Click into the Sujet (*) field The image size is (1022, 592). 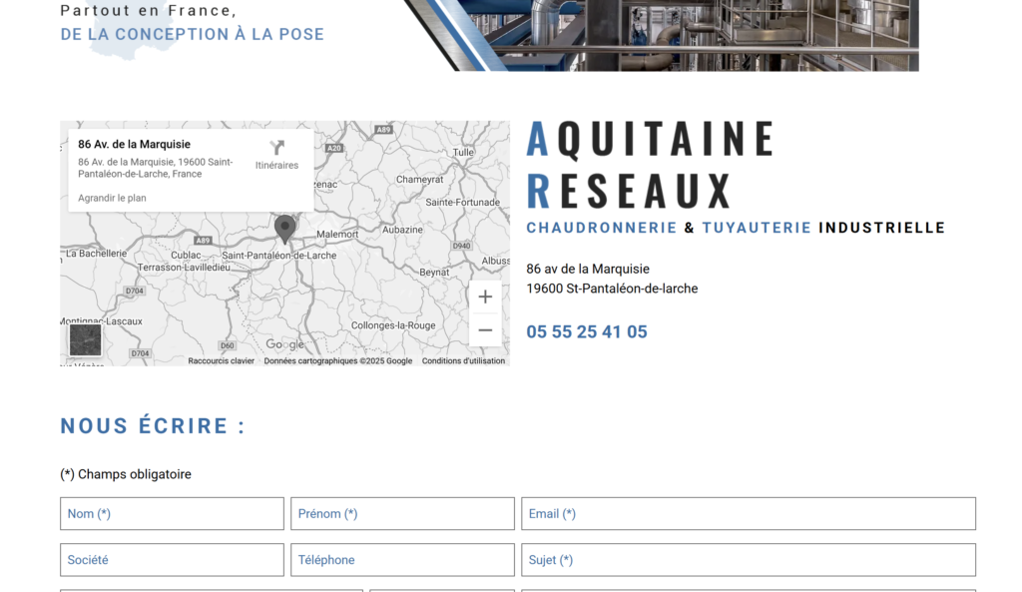coord(748,559)
